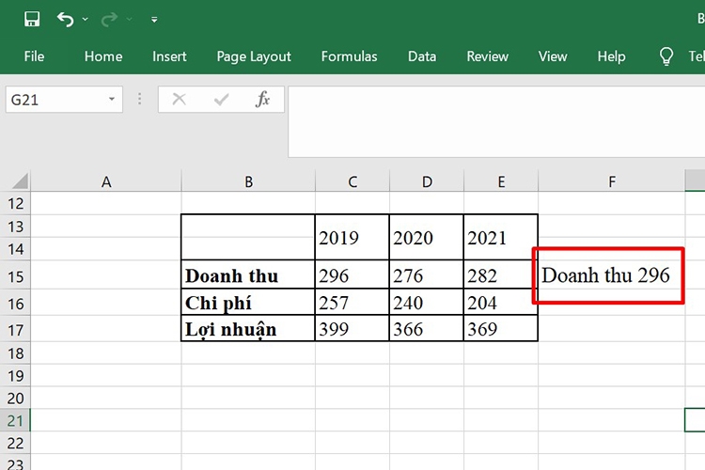The width and height of the screenshot is (705, 470).
Task: Click the cell containing 2019
Action: tap(352, 237)
